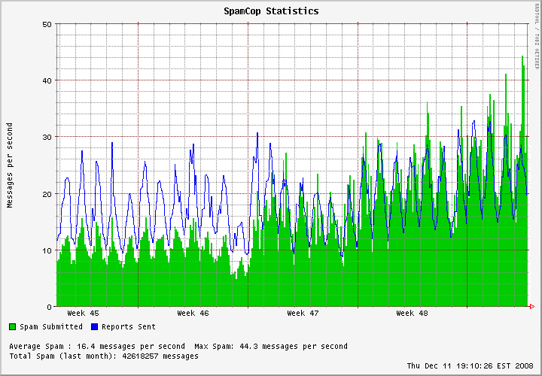The image size is (542, 376).
Task: Click the blue Reports Sent legend swatch
Action: 94,326
